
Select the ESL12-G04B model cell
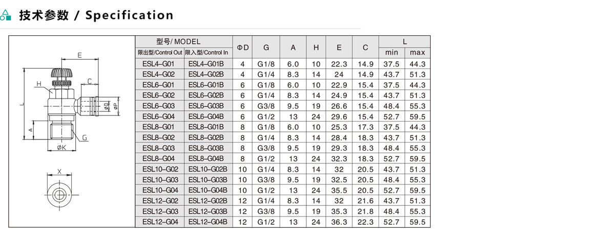click(207, 222)
